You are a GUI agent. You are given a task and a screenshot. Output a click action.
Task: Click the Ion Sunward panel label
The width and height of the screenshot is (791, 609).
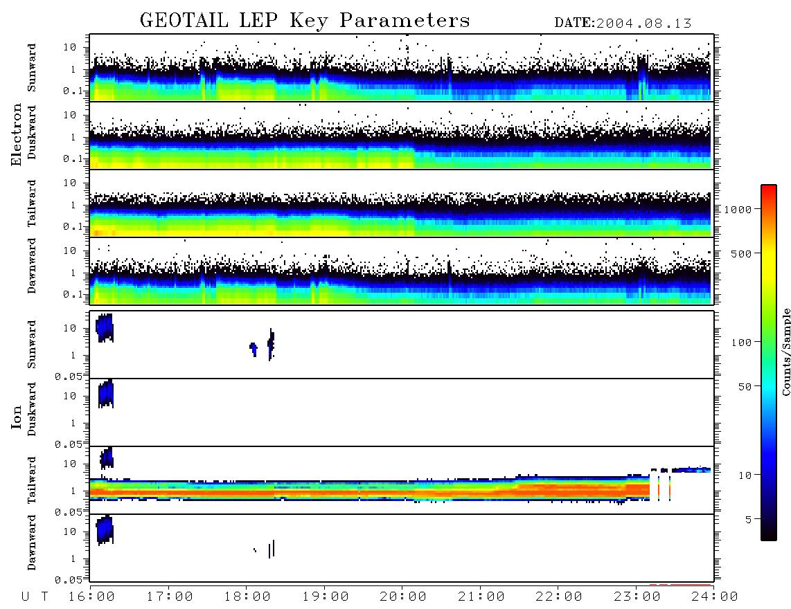point(32,344)
